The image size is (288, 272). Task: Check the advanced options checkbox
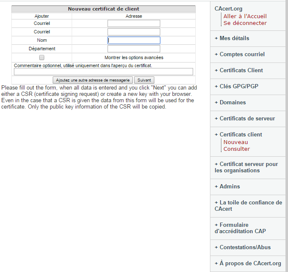coord(42,57)
